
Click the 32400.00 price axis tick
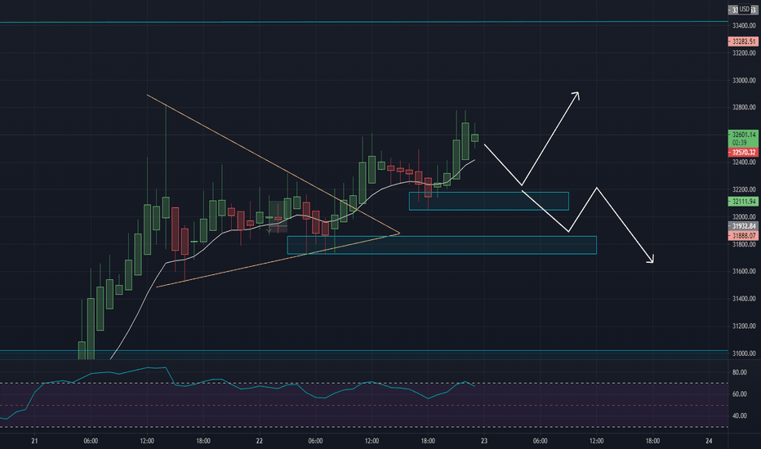[744, 162]
